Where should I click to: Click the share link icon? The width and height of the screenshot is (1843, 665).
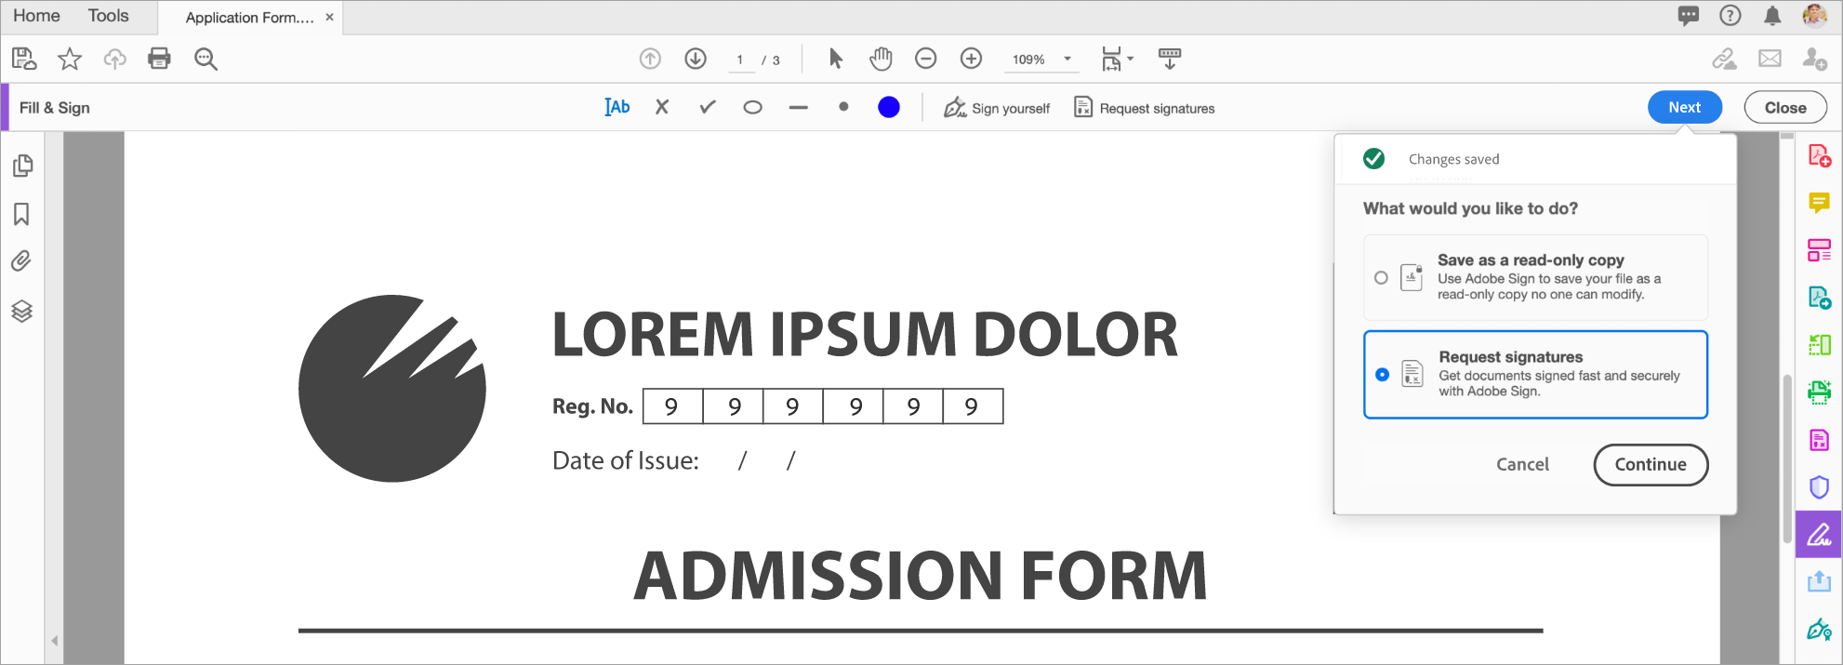coord(1724,60)
